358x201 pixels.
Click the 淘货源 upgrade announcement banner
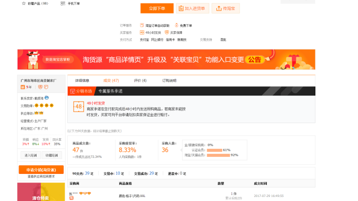[x=166, y=59]
